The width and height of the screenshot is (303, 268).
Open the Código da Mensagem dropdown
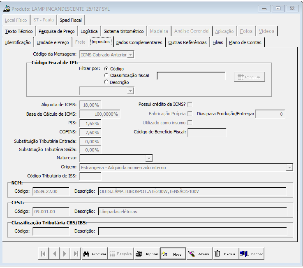click(x=131, y=55)
